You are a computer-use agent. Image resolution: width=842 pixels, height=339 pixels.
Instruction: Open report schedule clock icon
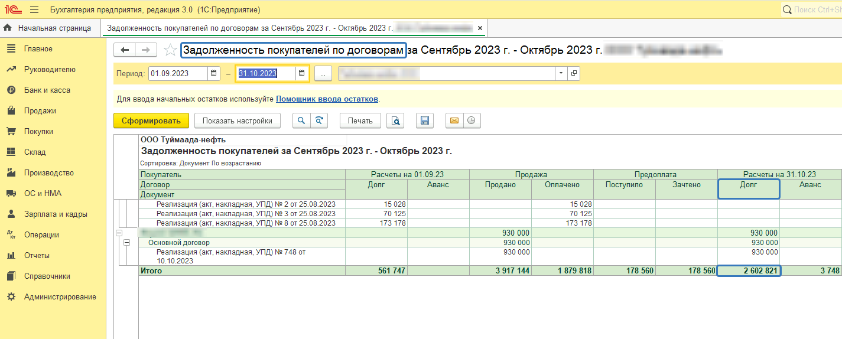click(x=472, y=120)
